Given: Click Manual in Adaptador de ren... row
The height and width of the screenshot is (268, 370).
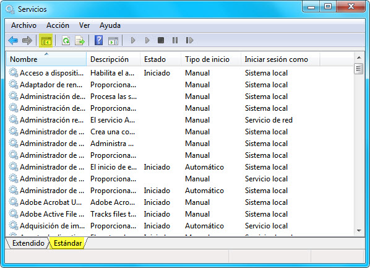Looking at the screenshot, I should point(197,85).
